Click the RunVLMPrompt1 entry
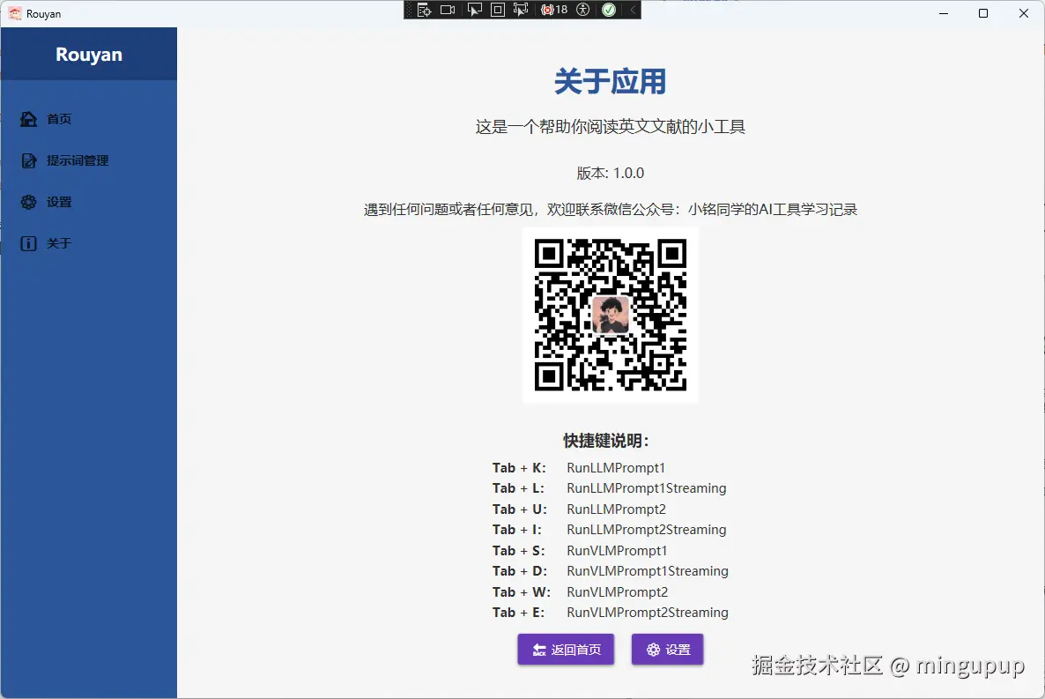 click(617, 550)
